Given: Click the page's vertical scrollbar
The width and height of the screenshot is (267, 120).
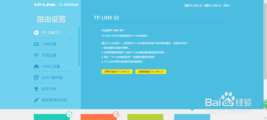Looking at the screenshot, I should 265,41.
